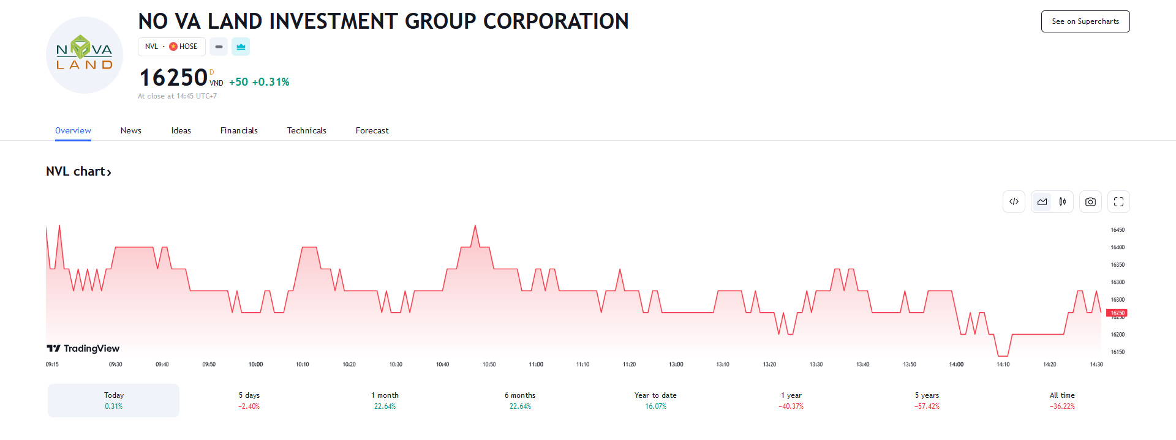Image resolution: width=1176 pixels, height=440 pixels.
Task: Click the NVL HOSE symbol badge
Action: (171, 47)
